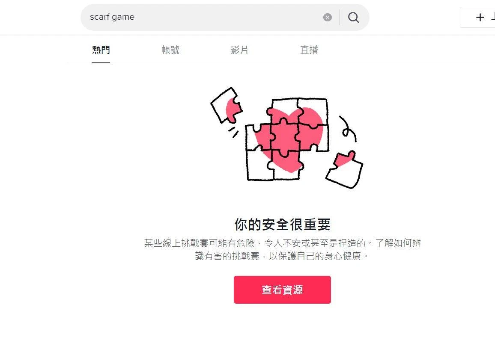Click the vertical divider beside the search icon

point(340,18)
